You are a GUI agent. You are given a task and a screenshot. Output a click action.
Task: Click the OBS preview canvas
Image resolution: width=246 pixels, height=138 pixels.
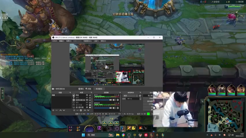pyautogui.click(x=107, y=64)
